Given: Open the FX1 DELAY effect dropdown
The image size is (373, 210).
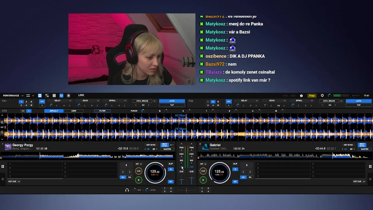Looking at the screenshot, I should (x=59, y=101).
